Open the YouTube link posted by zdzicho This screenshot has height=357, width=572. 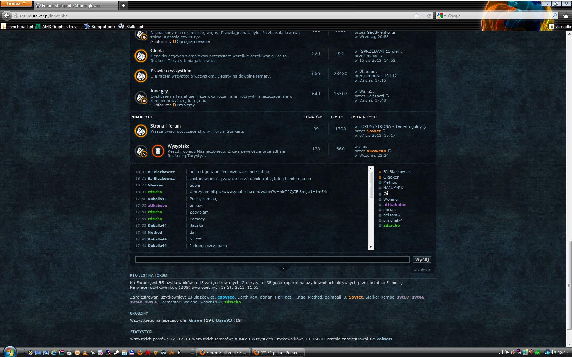pyautogui.click(x=269, y=192)
